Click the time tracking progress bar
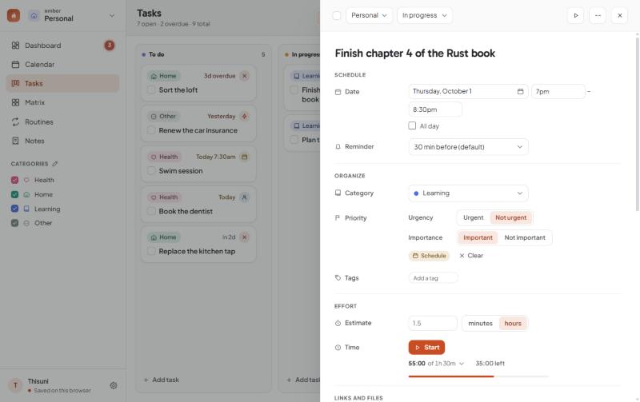The width and height of the screenshot is (640, 402). [478, 376]
